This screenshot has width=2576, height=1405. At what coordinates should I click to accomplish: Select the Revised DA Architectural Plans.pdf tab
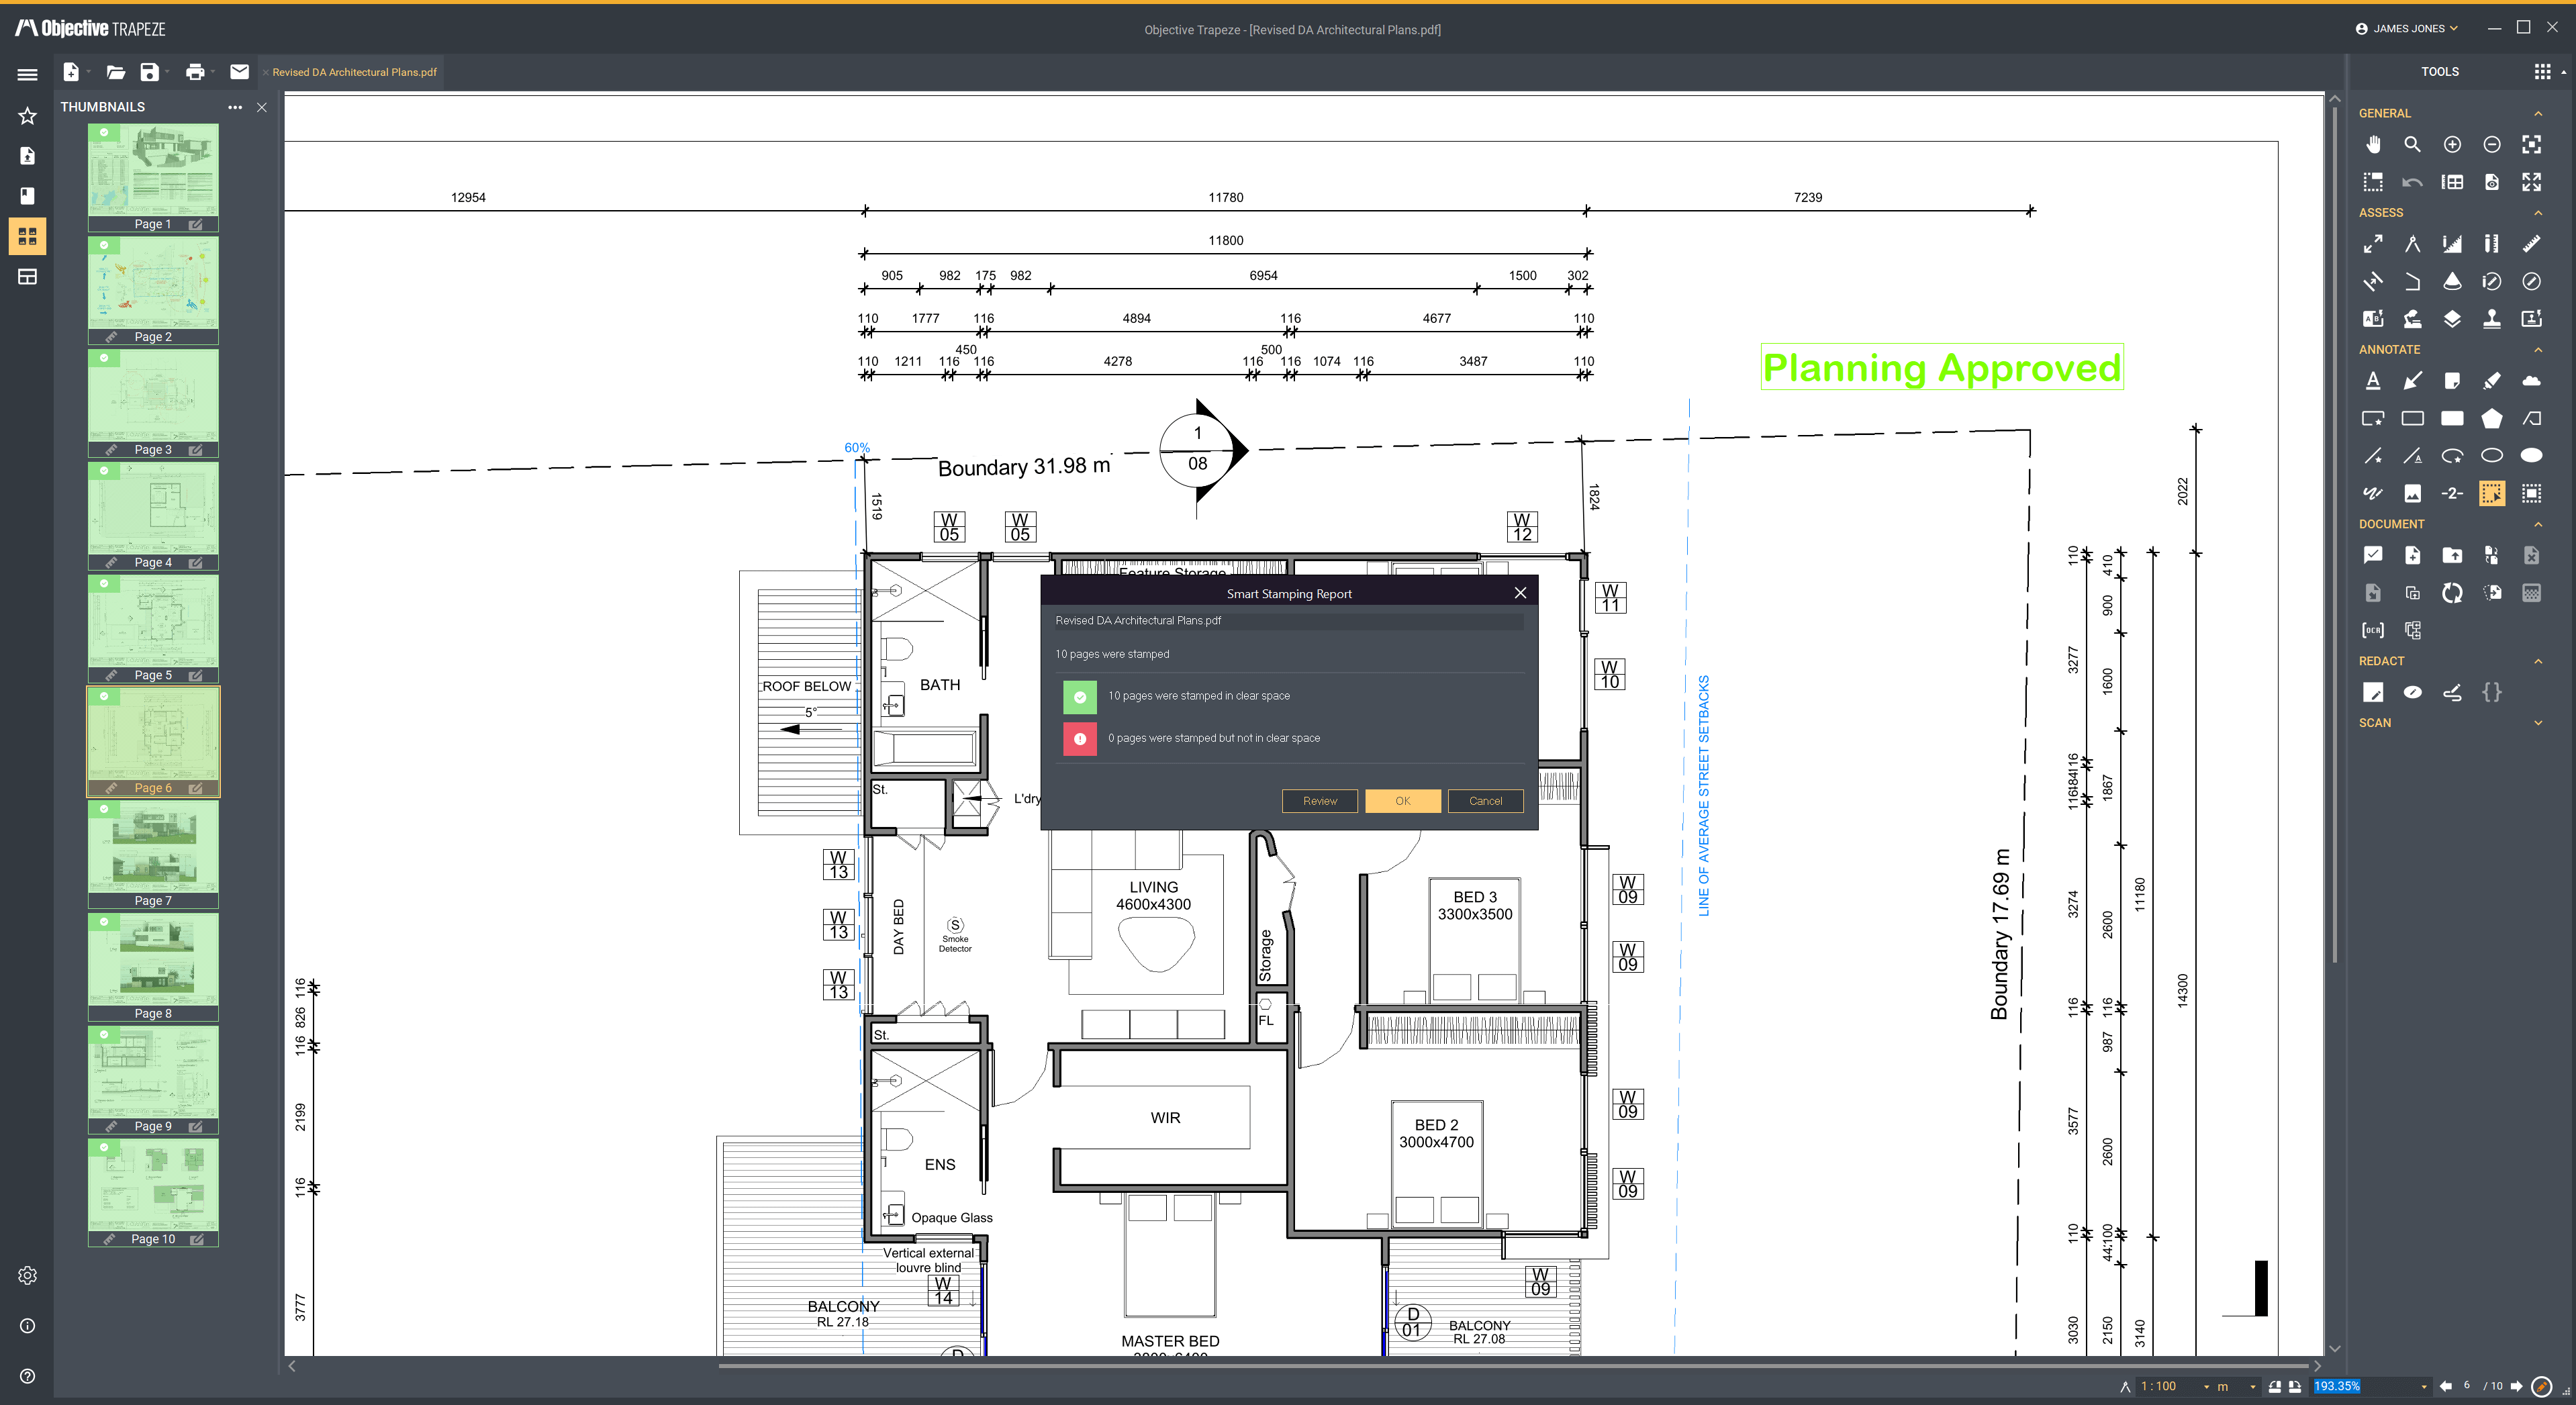pos(354,72)
